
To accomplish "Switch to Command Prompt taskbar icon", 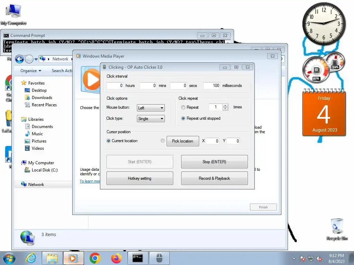I will 138,258.
